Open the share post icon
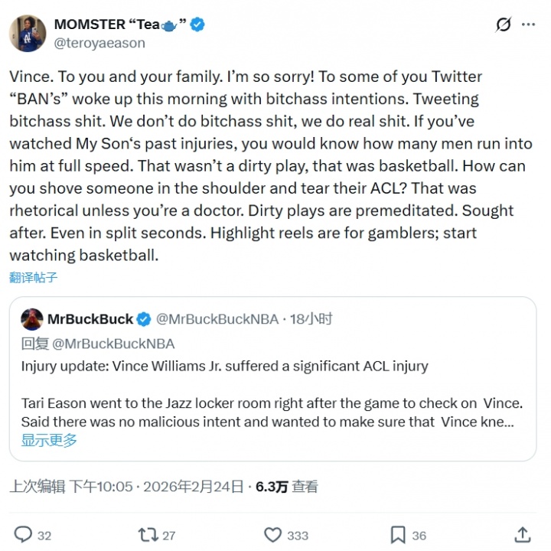The width and height of the screenshot is (551, 551). (523, 534)
